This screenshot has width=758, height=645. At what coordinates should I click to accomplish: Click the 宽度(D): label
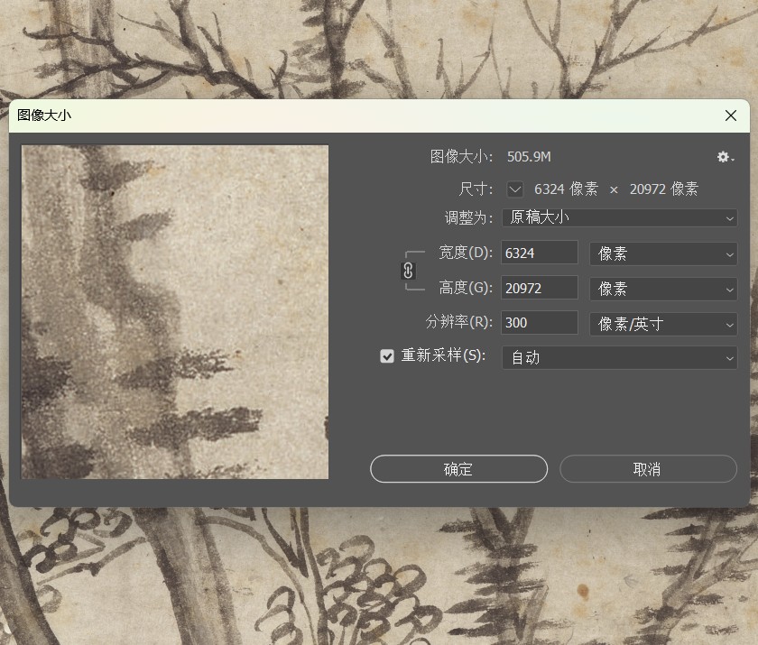click(x=466, y=253)
